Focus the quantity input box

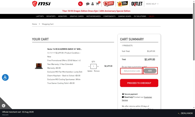pyautogui.click(x=93, y=66)
